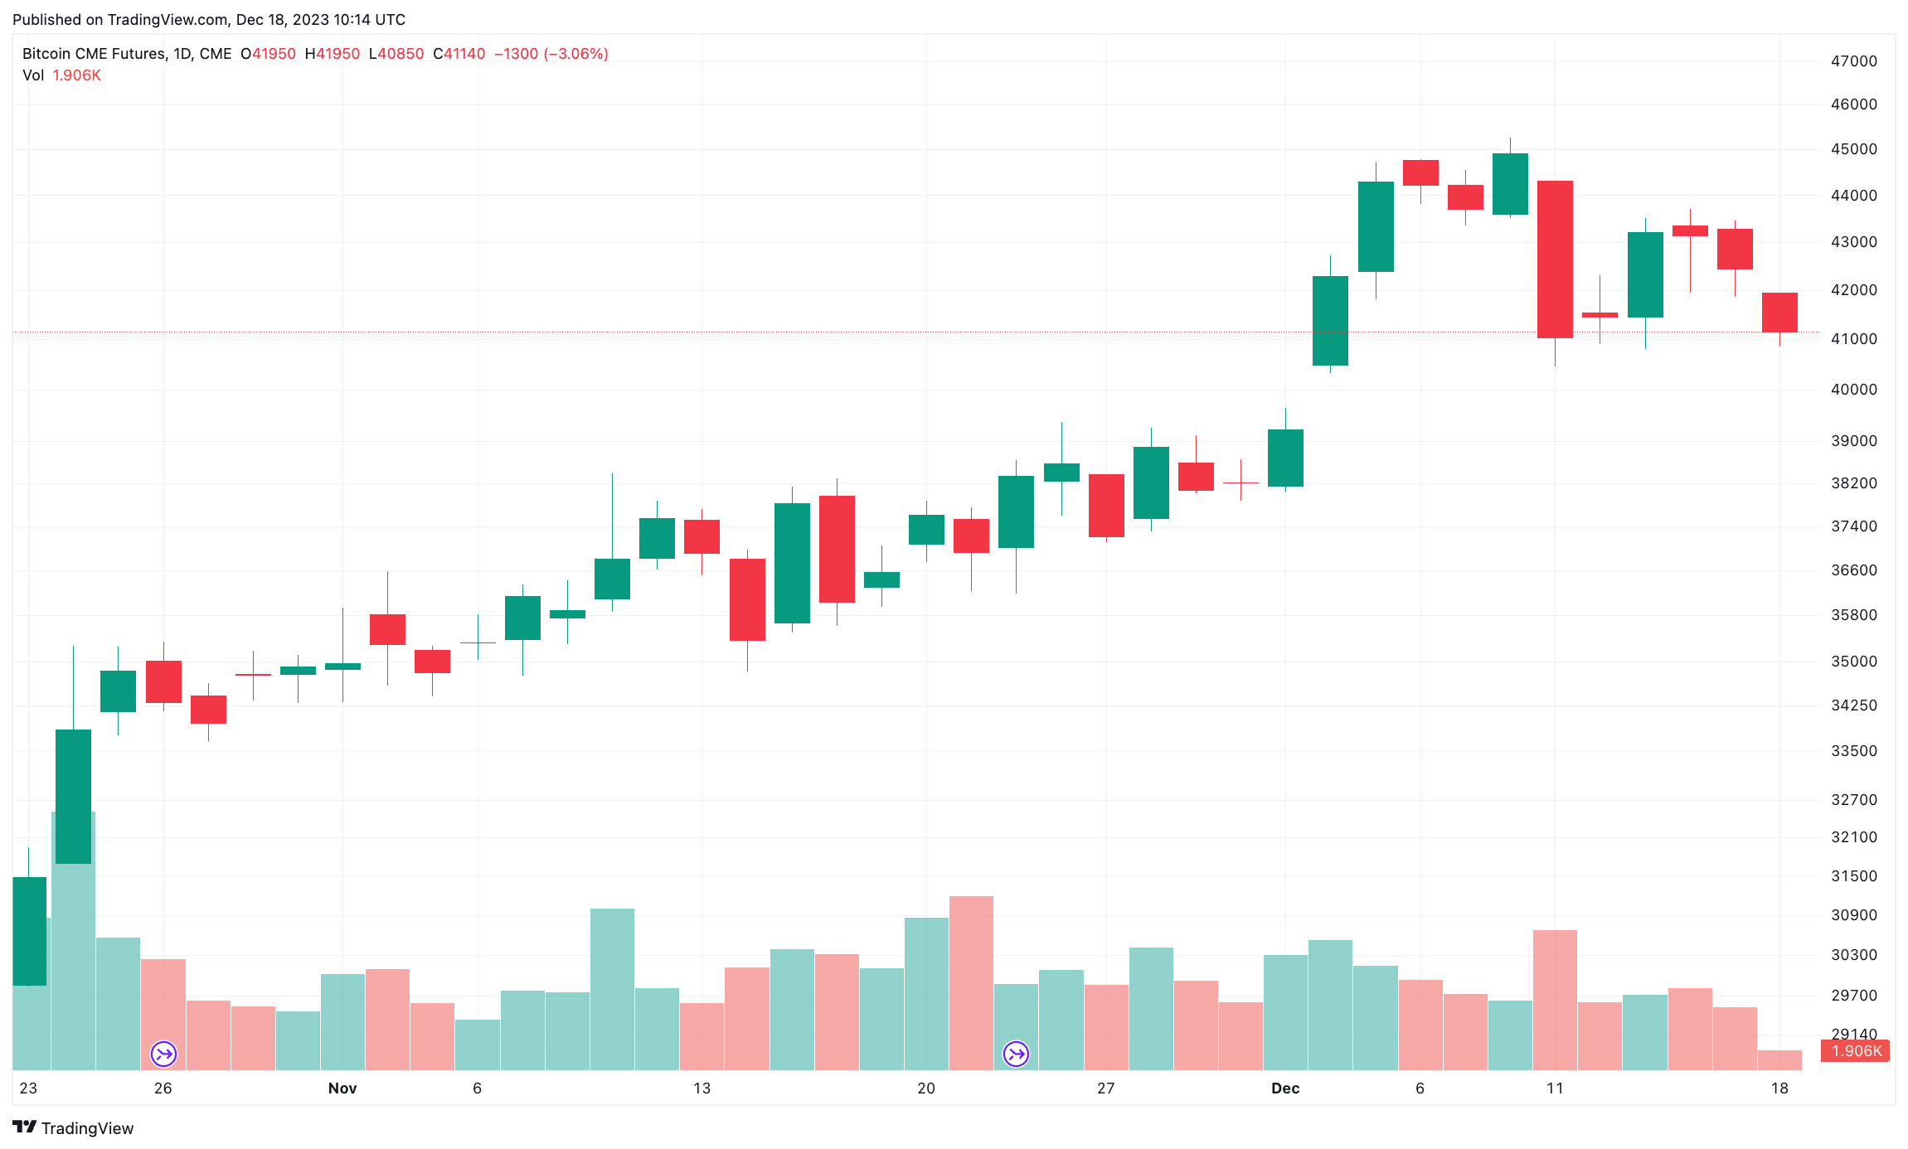Click the 35000 price scale label

point(1854,662)
